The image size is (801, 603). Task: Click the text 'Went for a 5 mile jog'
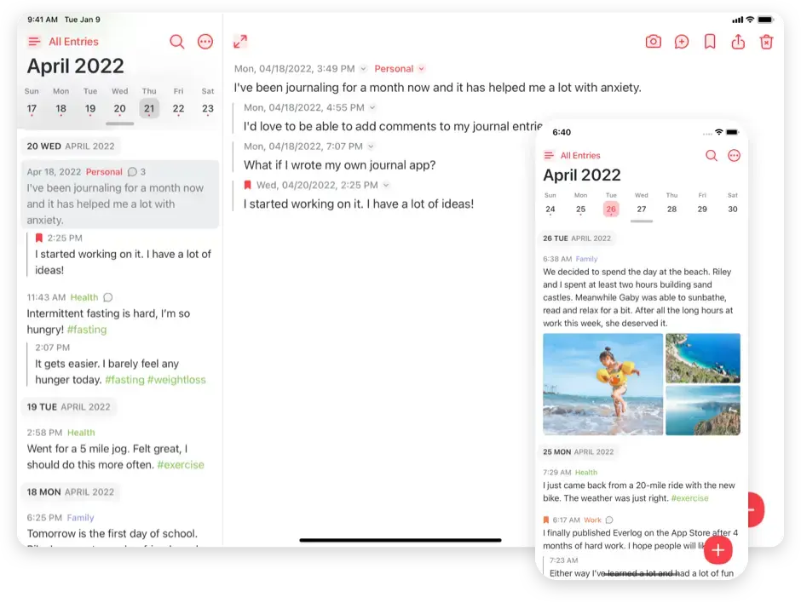click(x=77, y=448)
